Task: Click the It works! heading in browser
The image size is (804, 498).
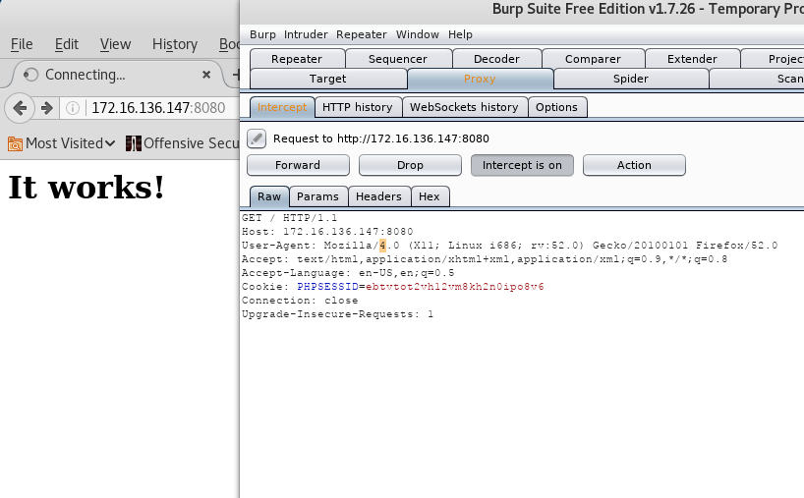Action: click(x=86, y=188)
